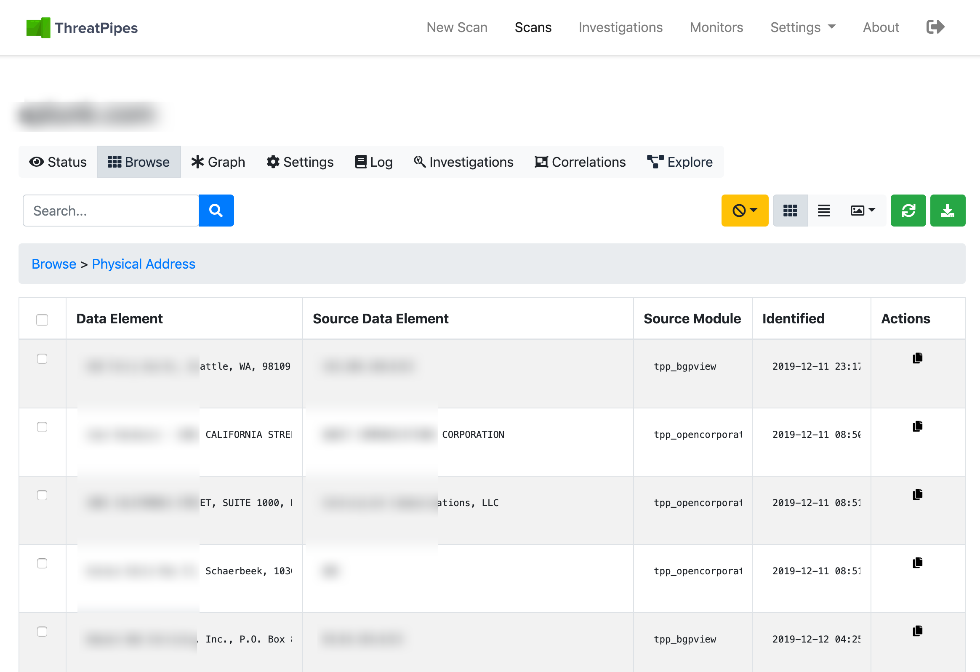Open the Settings navbar dropdown
Viewport: 980px width, 672px height.
click(802, 27)
